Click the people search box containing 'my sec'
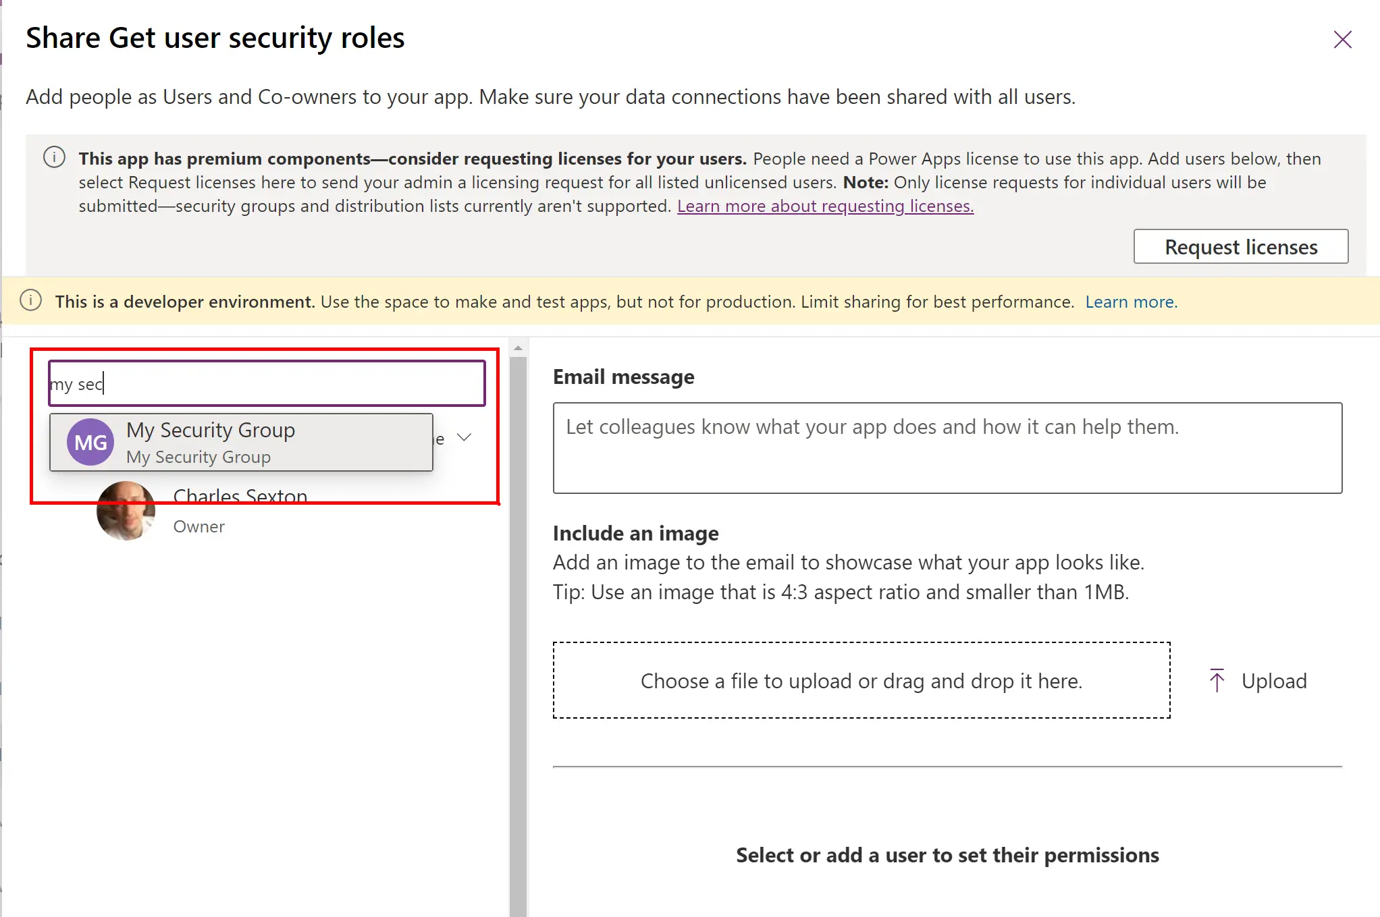Screen dimensions: 1380x917 tap(267, 384)
